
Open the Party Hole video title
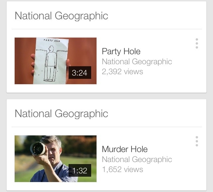121,52
